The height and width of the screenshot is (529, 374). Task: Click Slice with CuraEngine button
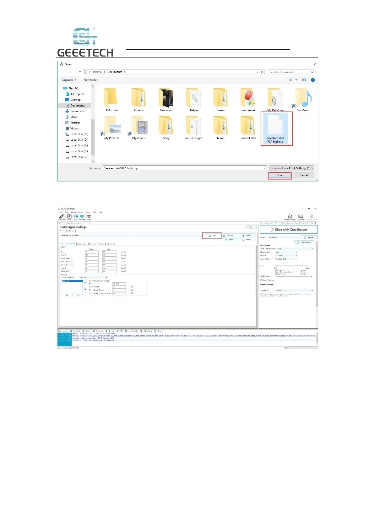(289, 230)
